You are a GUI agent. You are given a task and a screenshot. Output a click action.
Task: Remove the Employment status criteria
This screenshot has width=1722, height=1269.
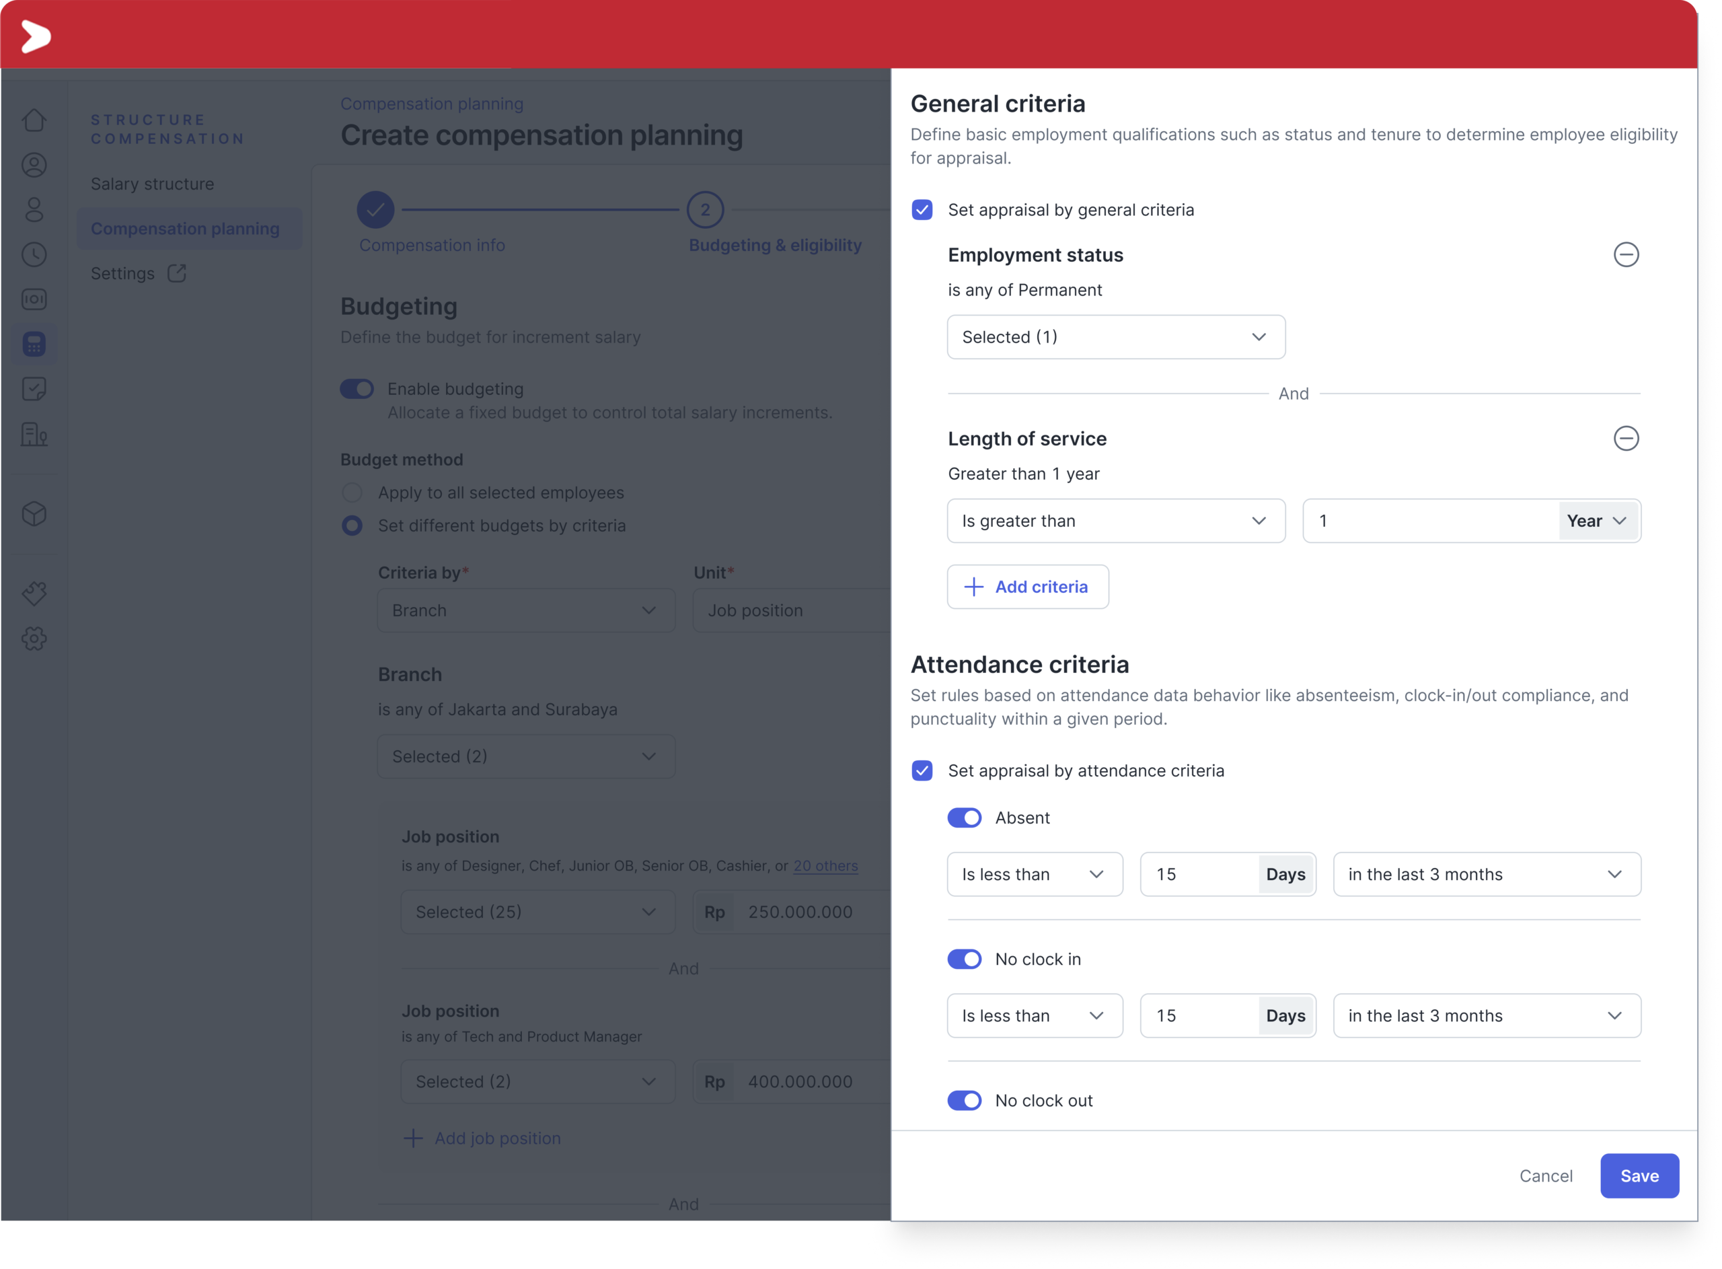[1625, 254]
